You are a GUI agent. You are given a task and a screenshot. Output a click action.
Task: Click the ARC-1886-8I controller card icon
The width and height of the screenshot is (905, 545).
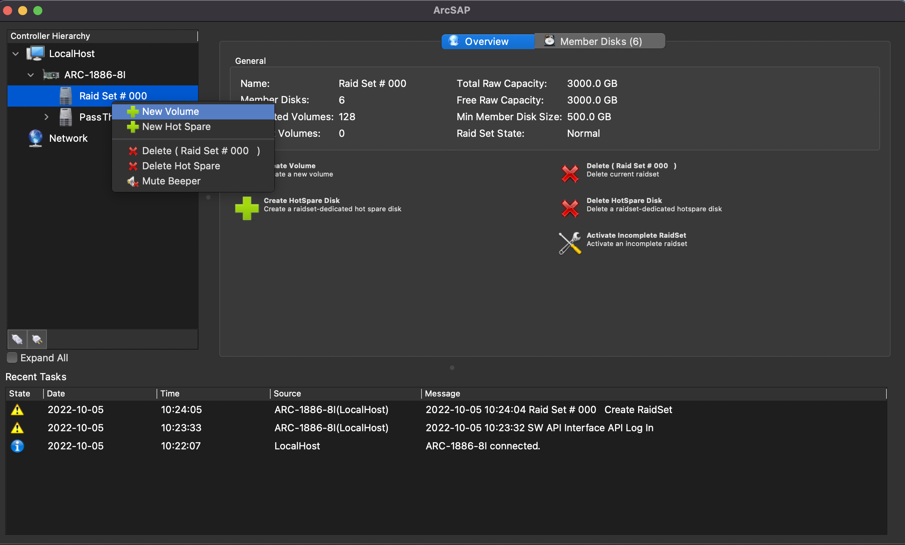(51, 75)
